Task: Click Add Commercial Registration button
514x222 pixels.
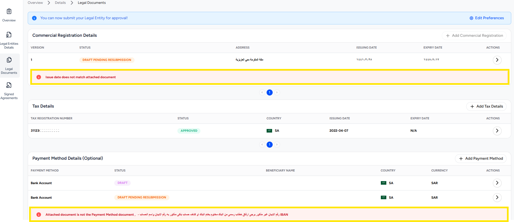Action: [474, 36]
